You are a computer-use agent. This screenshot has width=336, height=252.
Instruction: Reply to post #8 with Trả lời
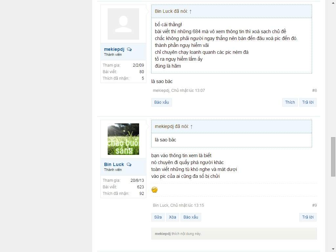308,102
